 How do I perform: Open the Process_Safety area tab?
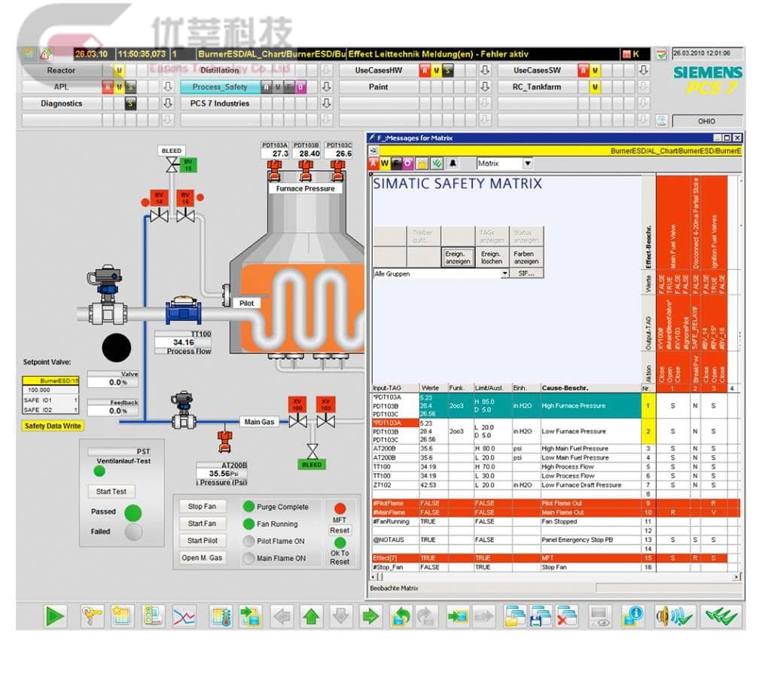pyautogui.click(x=219, y=87)
